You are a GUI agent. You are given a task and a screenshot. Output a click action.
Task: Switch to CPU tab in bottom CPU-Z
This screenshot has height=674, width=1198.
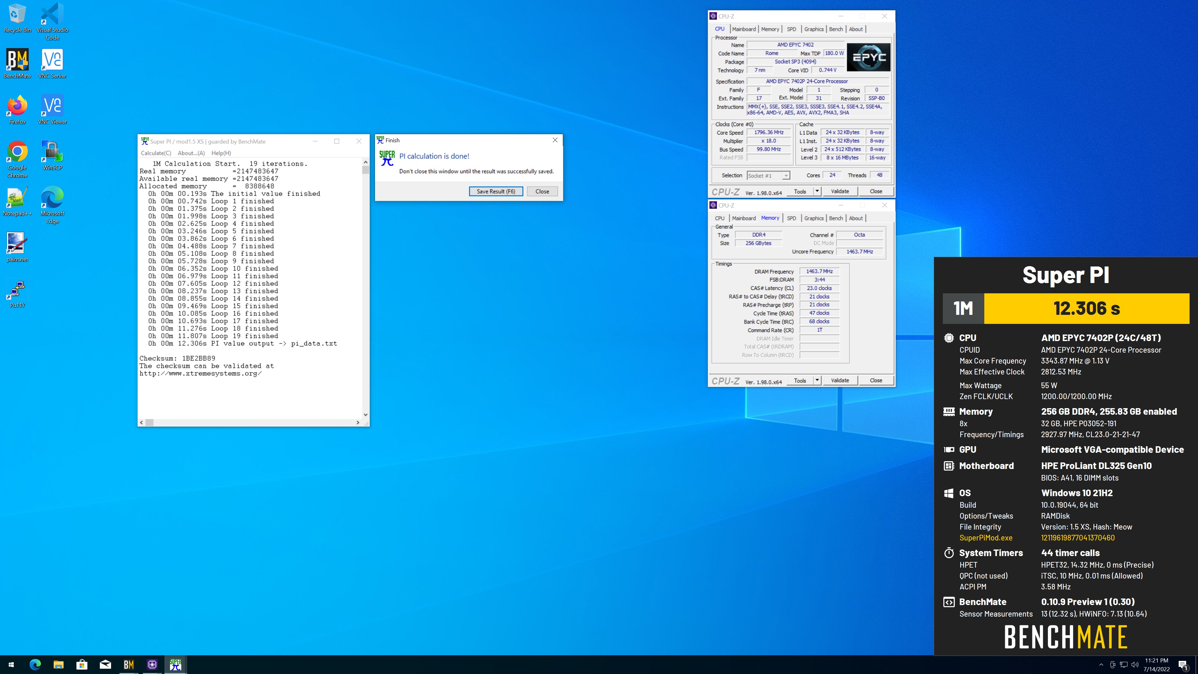pos(719,218)
